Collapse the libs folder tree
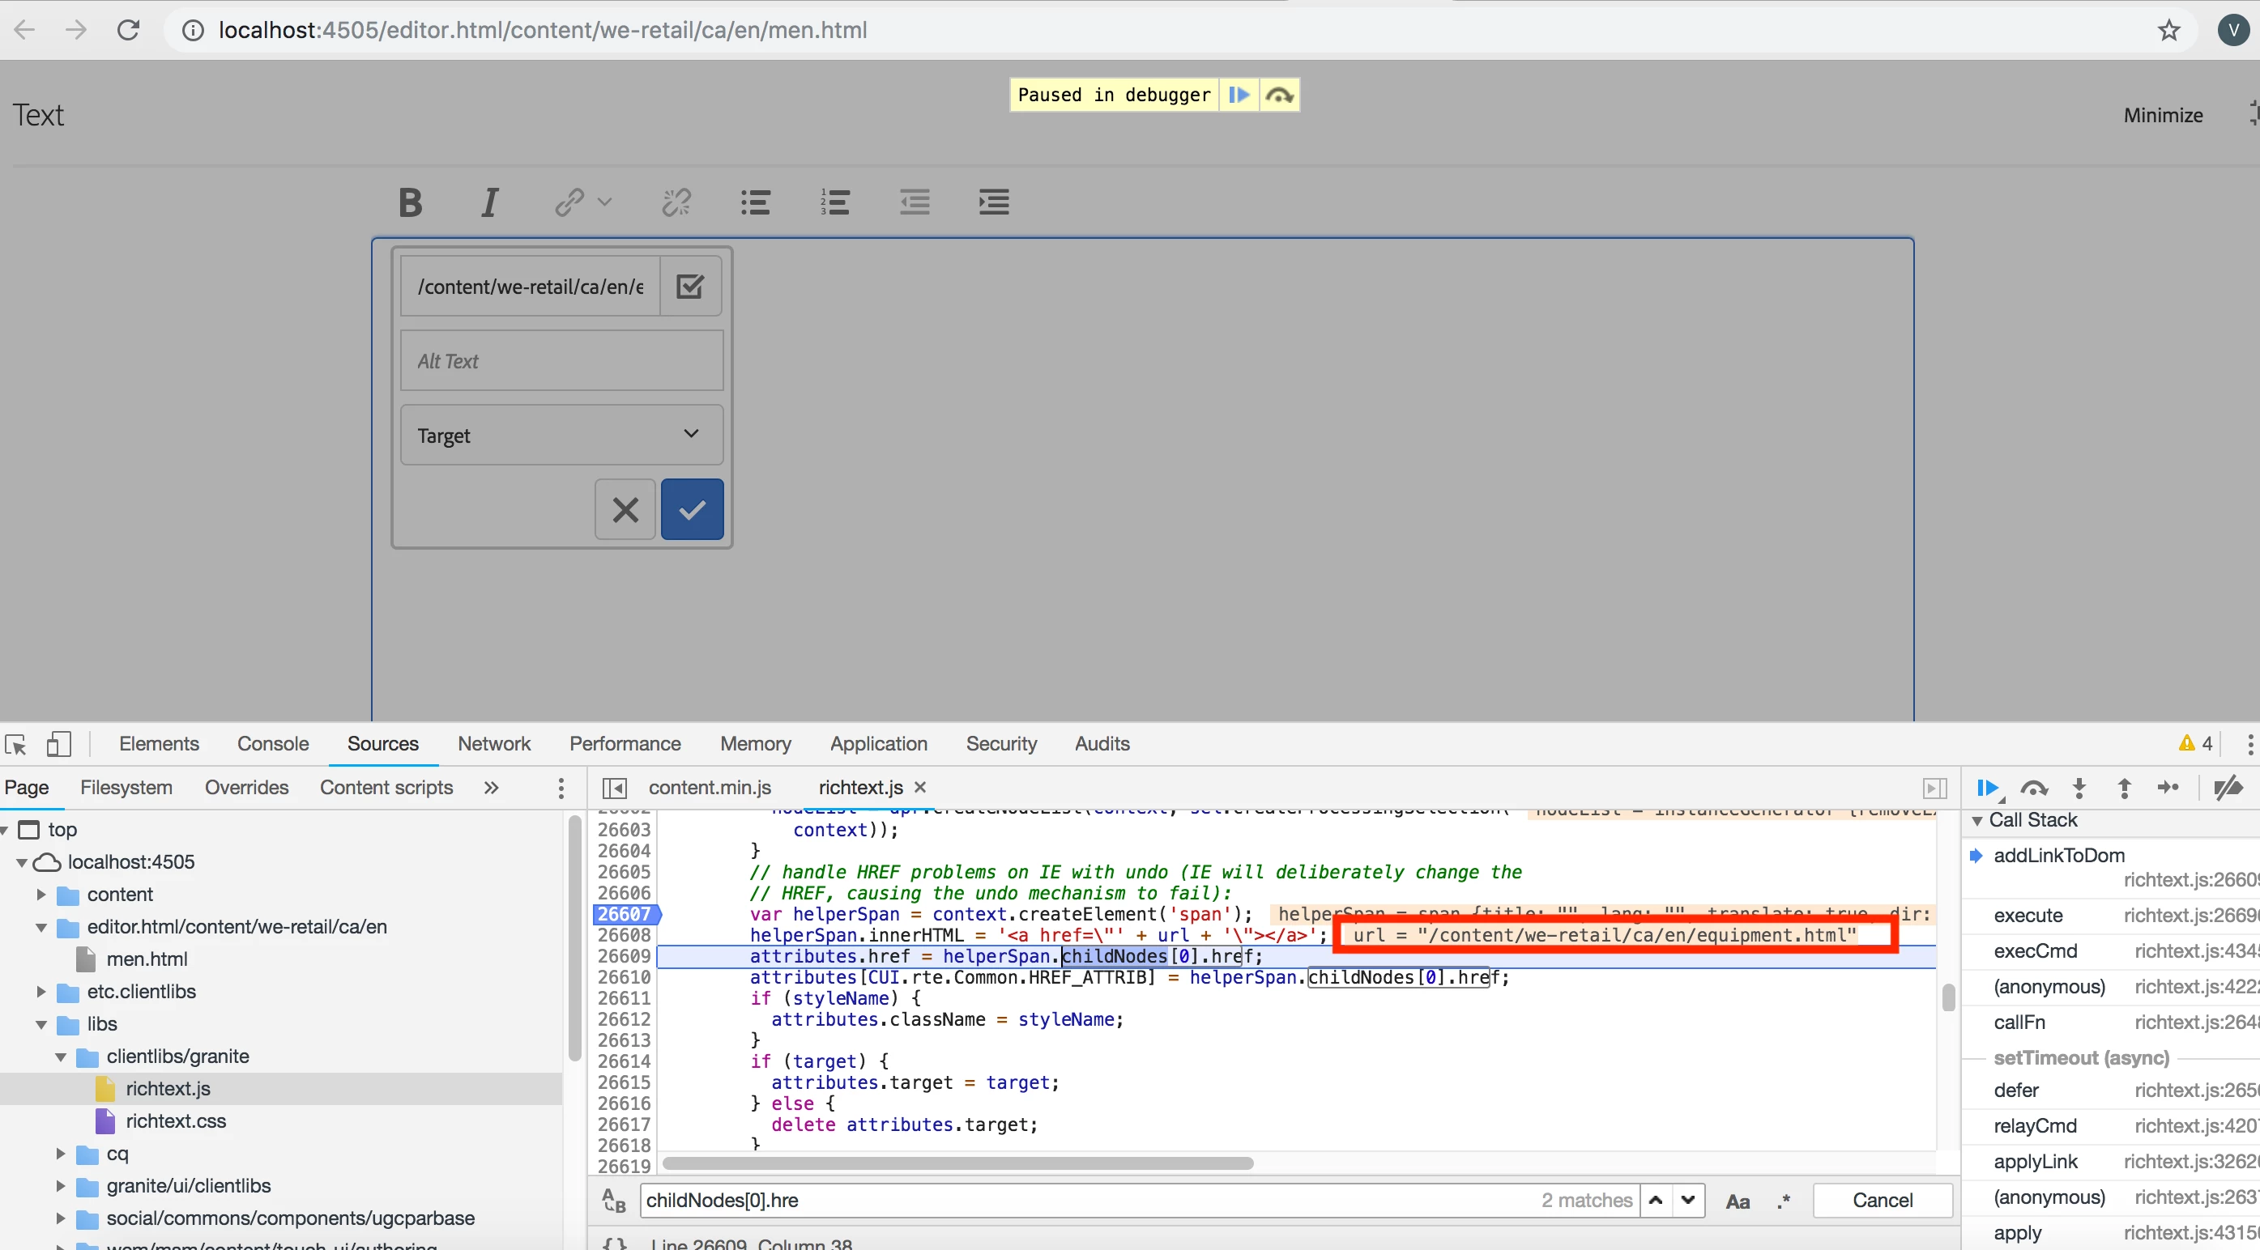Viewport: 2260px width, 1250px height. click(x=41, y=1024)
